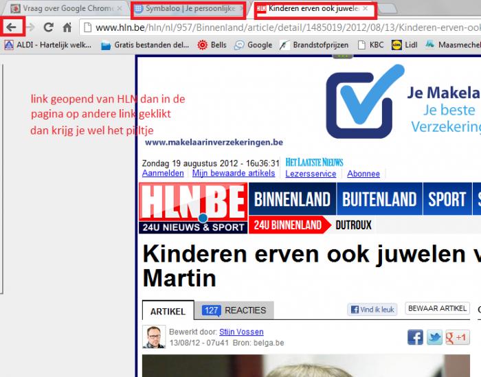The image size is (481, 377).
Task: Go back with the browser back arrow
Action: tap(12, 27)
